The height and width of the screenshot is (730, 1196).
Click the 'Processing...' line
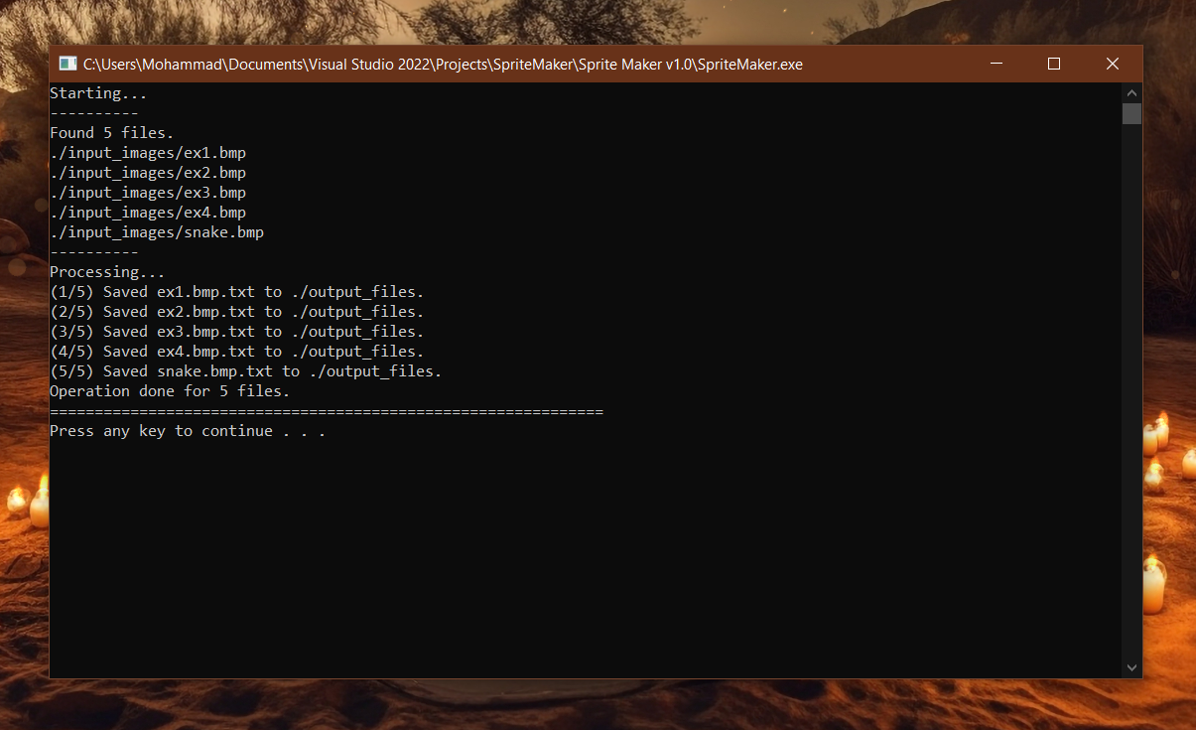click(107, 272)
